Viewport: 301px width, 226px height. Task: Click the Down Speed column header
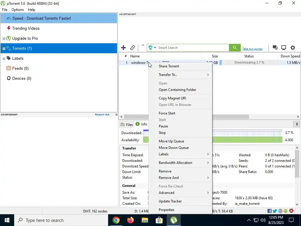[x=290, y=56]
